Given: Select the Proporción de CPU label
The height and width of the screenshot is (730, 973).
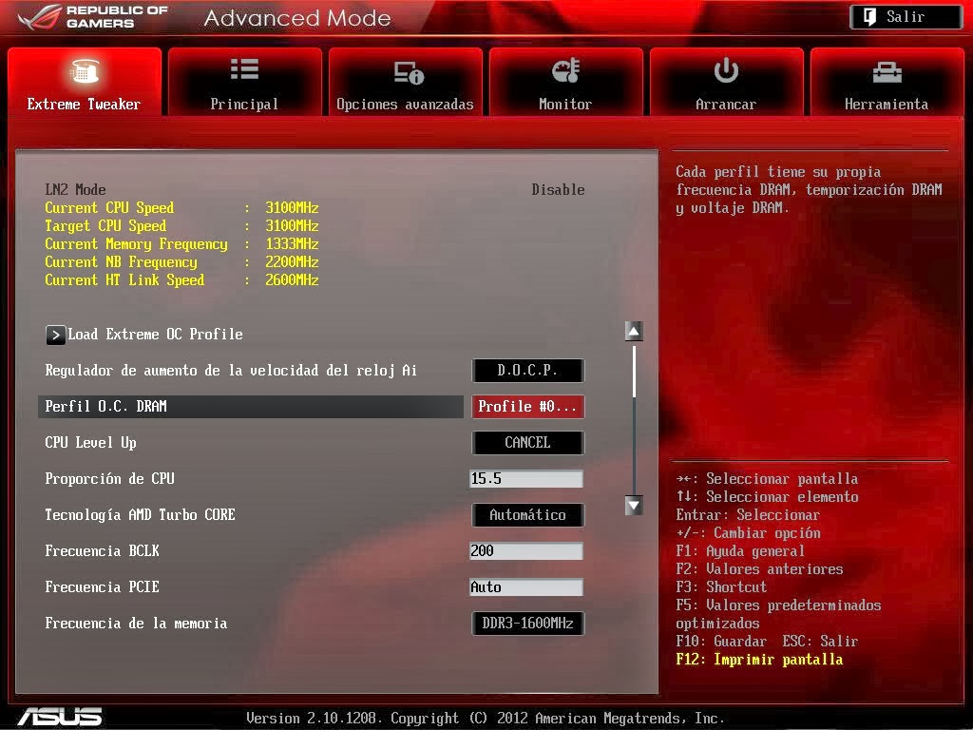Looking at the screenshot, I should (x=110, y=479).
